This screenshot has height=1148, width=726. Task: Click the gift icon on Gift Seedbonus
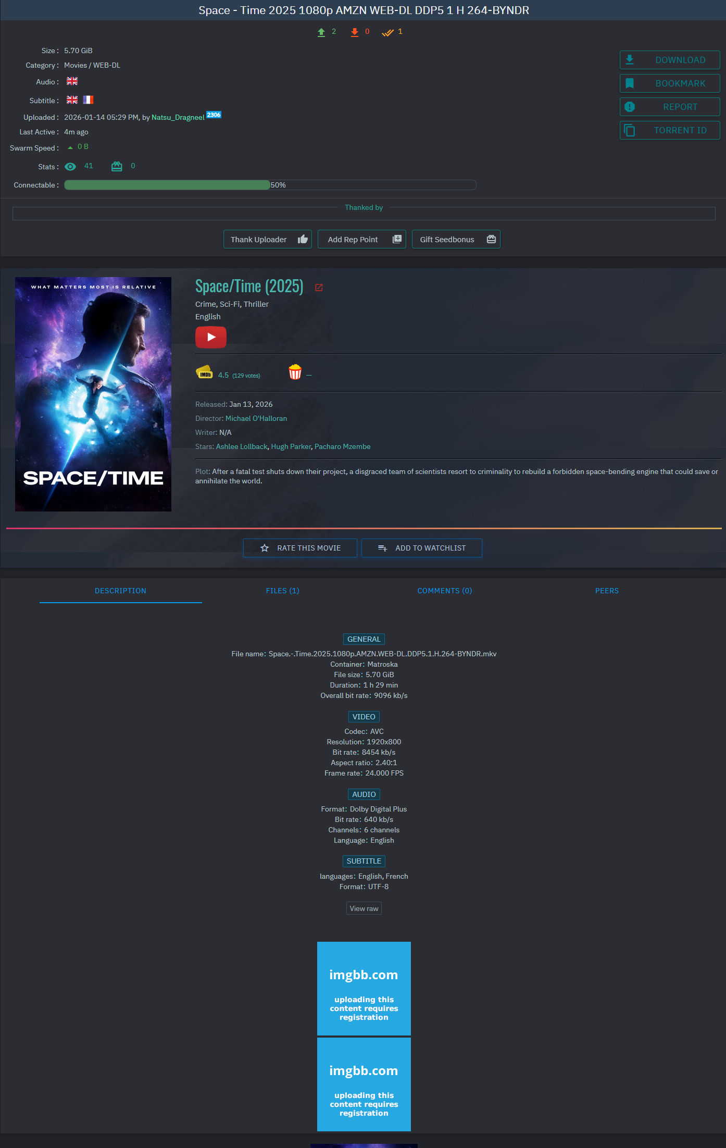point(491,239)
